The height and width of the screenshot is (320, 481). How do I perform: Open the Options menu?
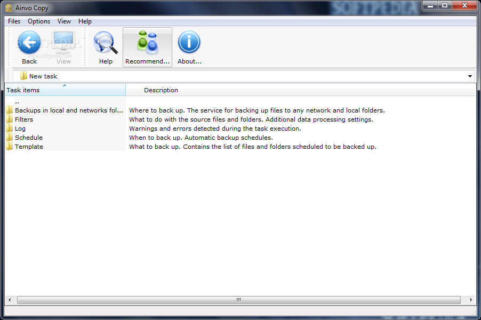tap(39, 21)
